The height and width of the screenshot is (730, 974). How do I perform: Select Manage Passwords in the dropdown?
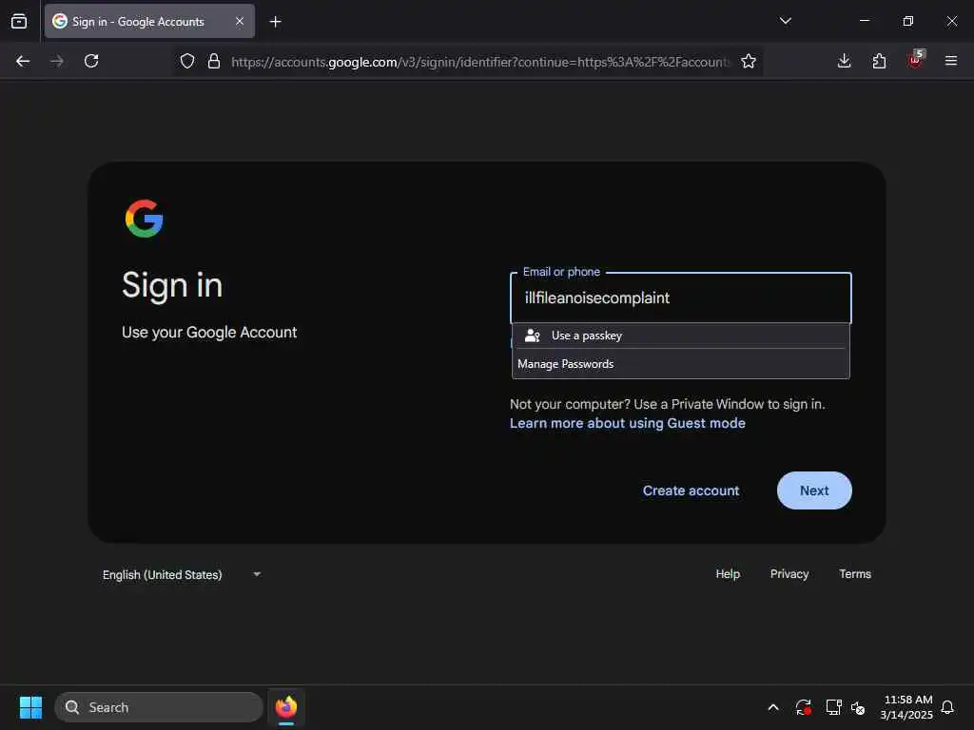[x=681, y=364]
